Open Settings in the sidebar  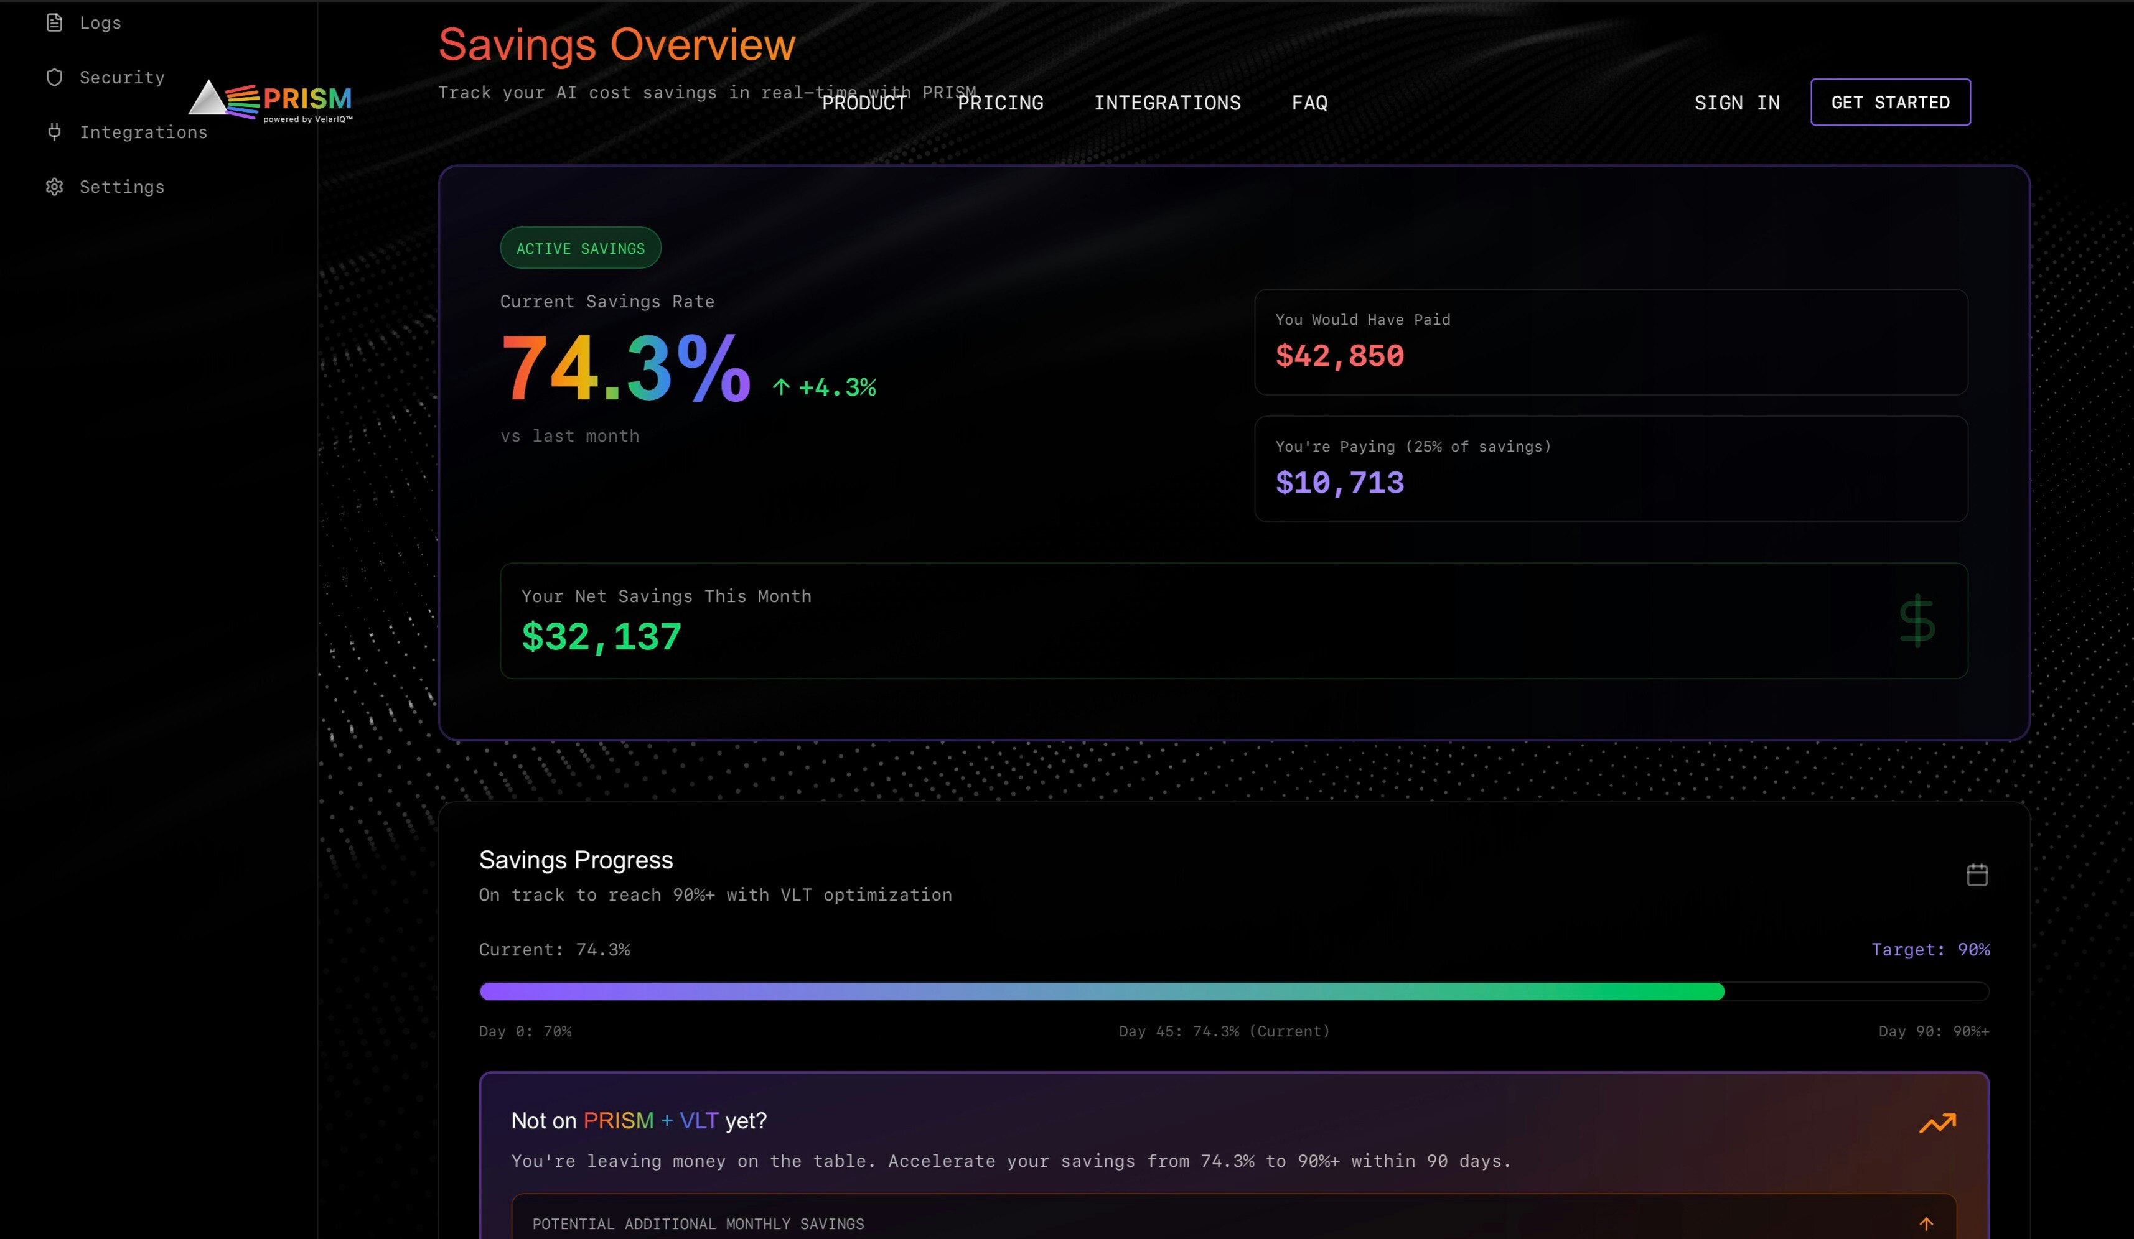coord(122,187)
